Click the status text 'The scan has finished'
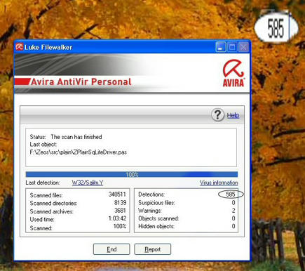Viewport: 305px width, 271px height. (x=76, y=137)
